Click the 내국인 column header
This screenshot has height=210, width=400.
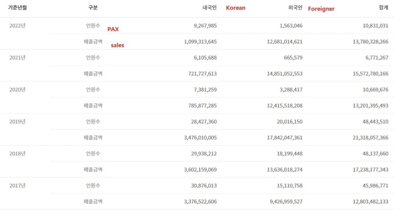(x=209, y=8)
